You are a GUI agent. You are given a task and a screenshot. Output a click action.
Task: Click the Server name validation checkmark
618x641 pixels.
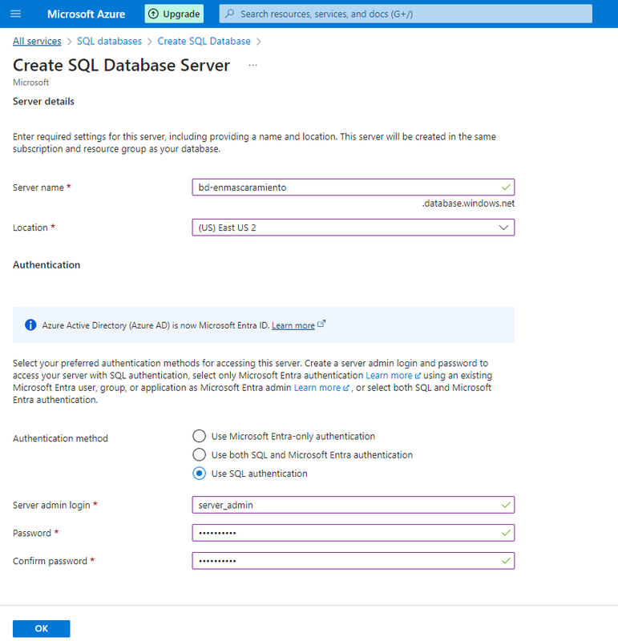pos(506,187)
